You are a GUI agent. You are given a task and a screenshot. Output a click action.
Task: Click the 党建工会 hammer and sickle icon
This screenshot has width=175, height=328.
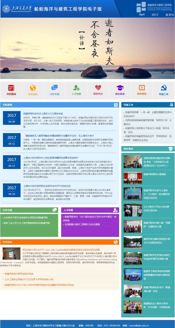click(x=163, y=88)
